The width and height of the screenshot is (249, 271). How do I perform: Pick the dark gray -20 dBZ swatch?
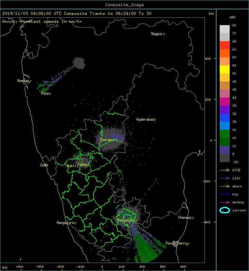tap(225, 158)
